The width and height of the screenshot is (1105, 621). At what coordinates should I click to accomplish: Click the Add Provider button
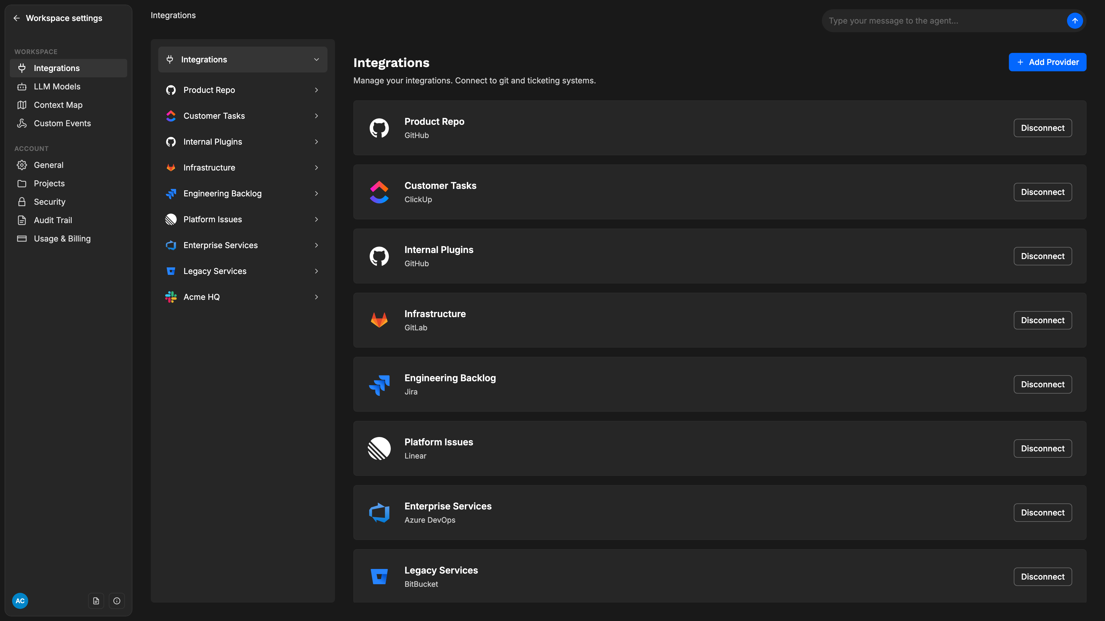(x=1047, y=62)
